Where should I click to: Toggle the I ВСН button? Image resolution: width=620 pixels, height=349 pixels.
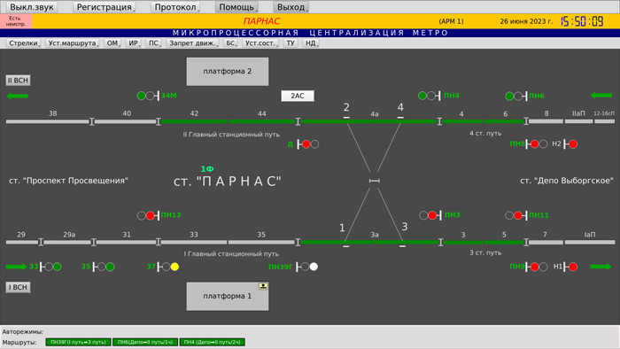pos(19,287)
